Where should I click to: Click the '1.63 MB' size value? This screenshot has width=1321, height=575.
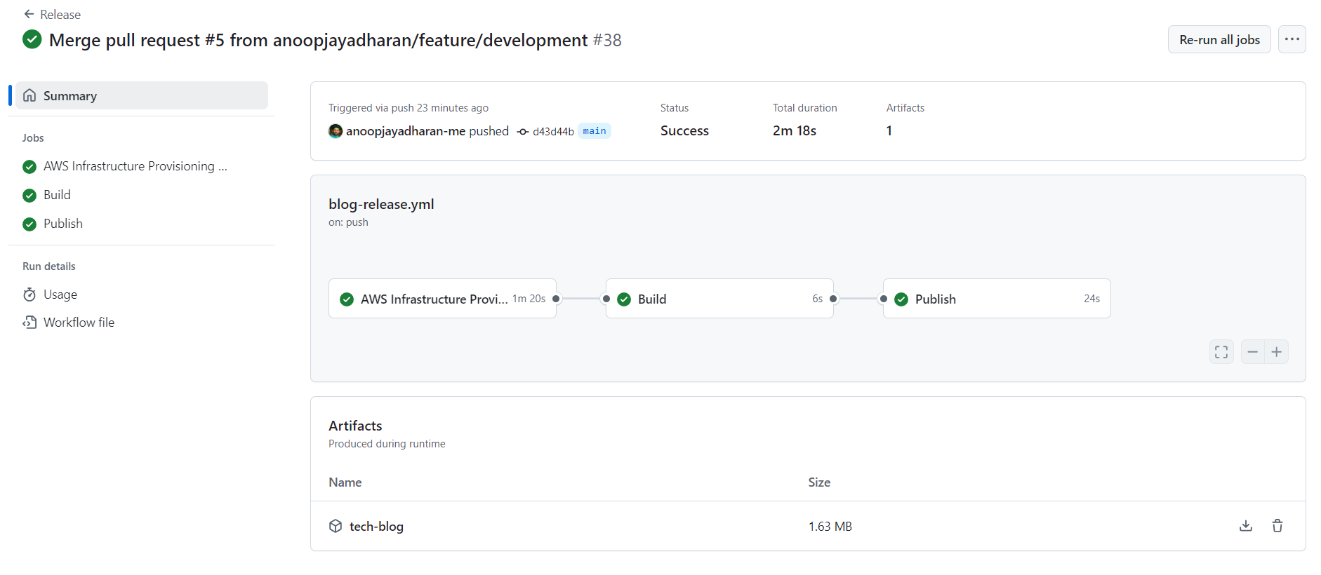(x=830, y=527)
